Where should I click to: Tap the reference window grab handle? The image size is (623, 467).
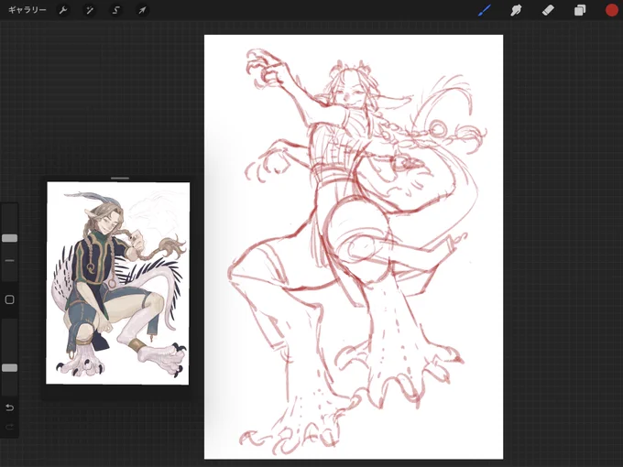point(120,179)
